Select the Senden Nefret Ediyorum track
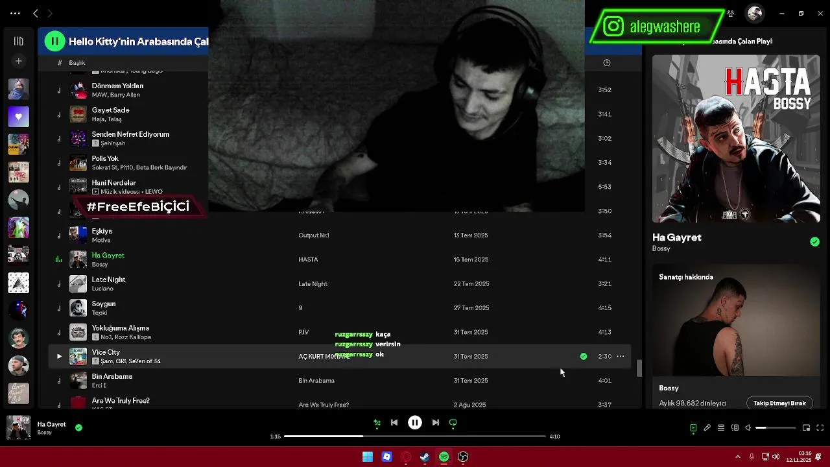 (x=130, y=134)
